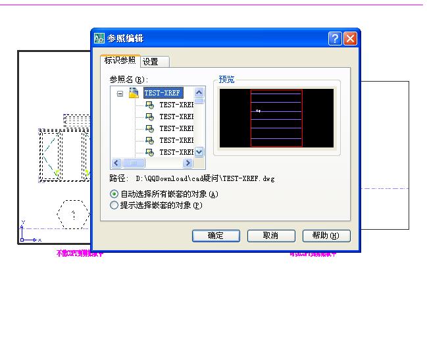Click the 参照编辑 dialog title icon
The height and width of the screenshot is (341, 427).
[99, 38]
